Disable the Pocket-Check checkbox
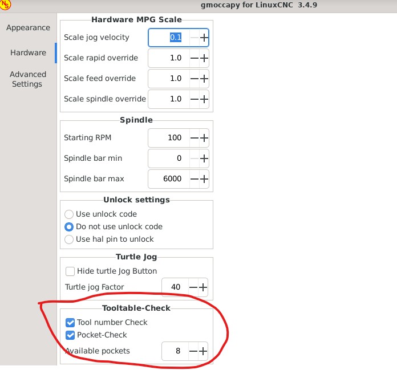Viewport: 397px width, 370px height. pyautogui.click(x=70, y=335)
